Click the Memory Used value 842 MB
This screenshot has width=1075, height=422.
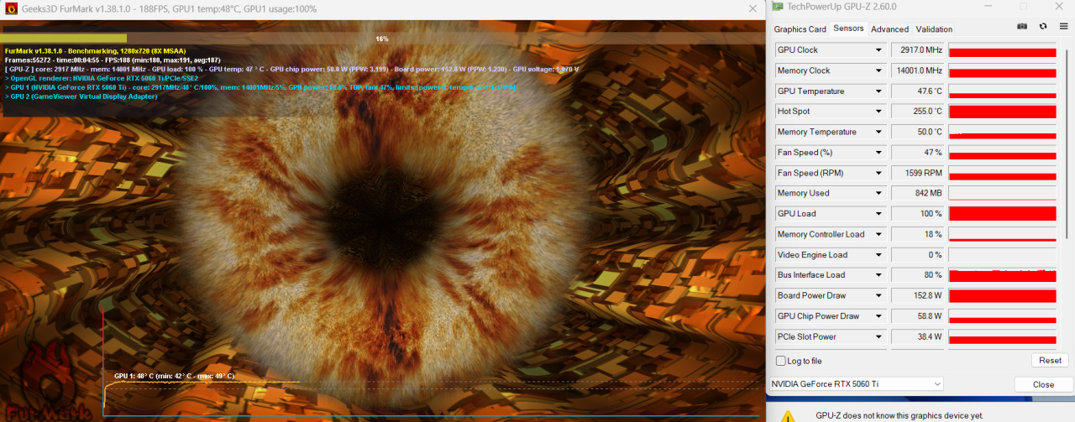coord(917,193)
